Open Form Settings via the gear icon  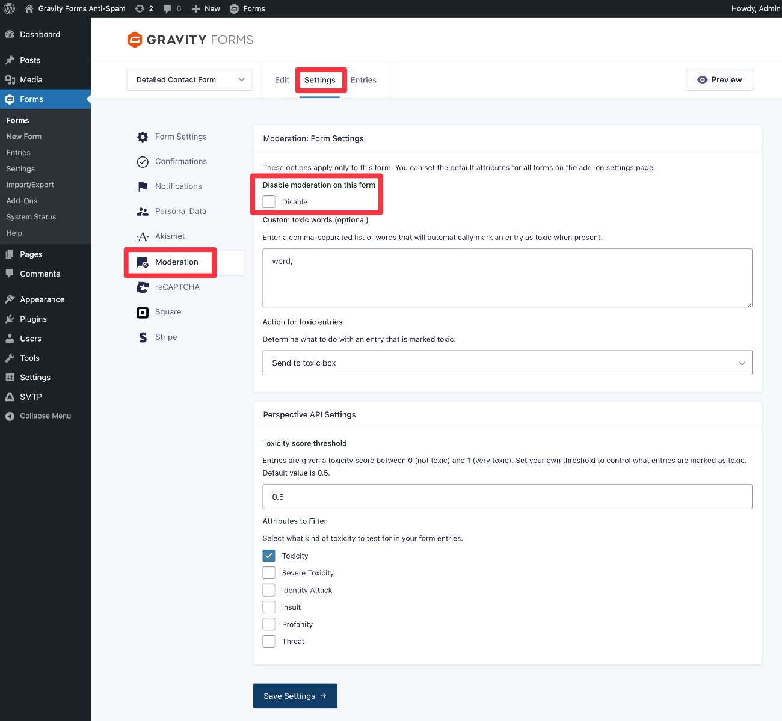(x=142, y=137)
